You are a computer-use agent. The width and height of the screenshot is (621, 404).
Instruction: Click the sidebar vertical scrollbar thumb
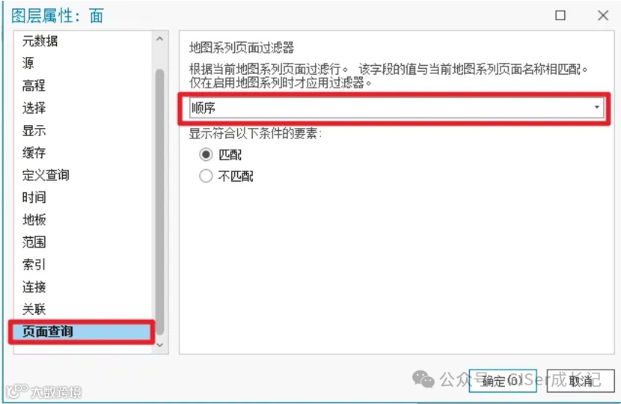click(159, 202)
